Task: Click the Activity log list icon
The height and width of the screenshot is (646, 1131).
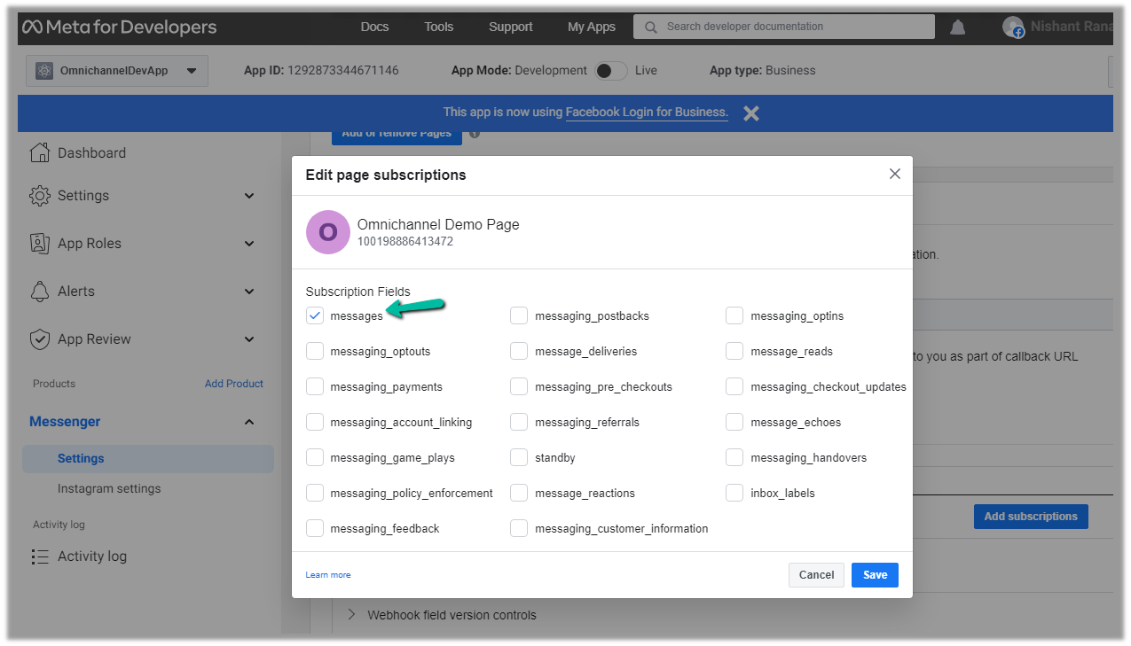Action: tap(40, 556)
